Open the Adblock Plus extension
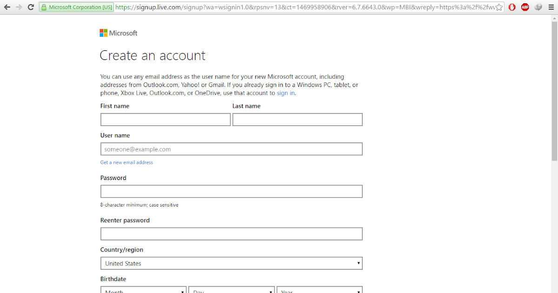 (x=525, y=7)
